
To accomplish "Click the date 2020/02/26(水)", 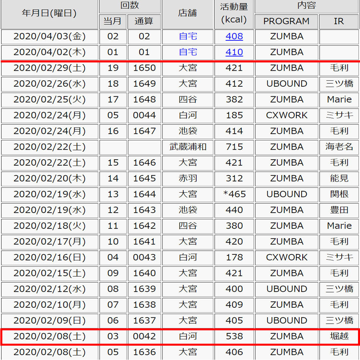I will [49, 84].
